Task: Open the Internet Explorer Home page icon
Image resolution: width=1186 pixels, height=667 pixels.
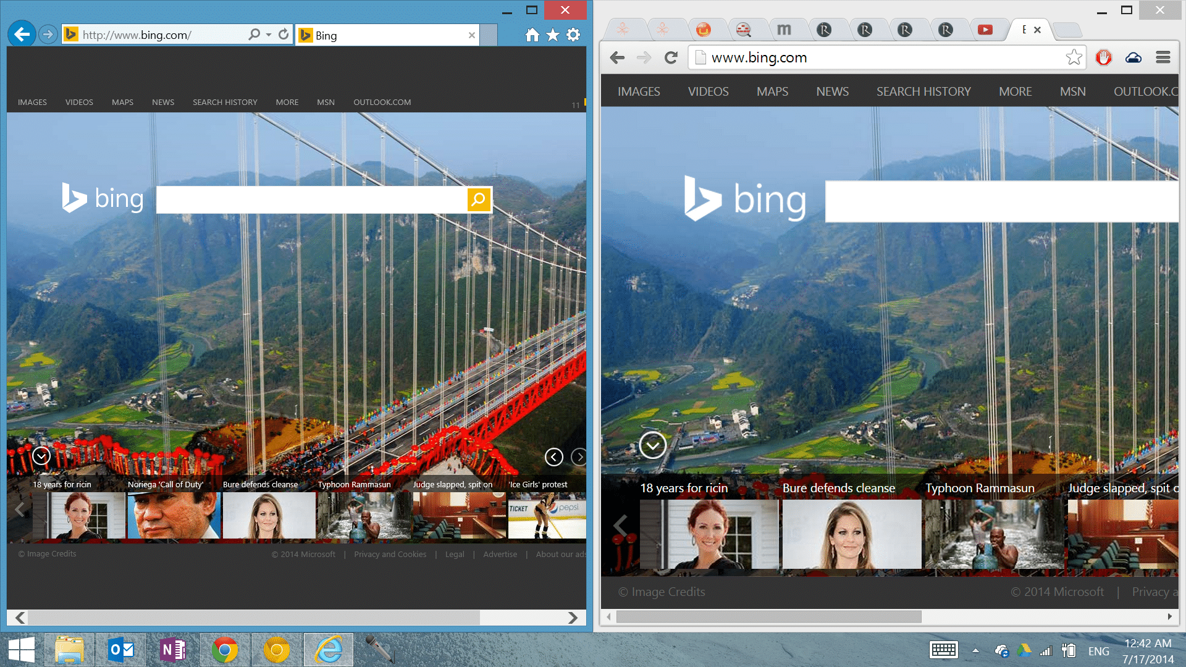Action: (532, 35)
